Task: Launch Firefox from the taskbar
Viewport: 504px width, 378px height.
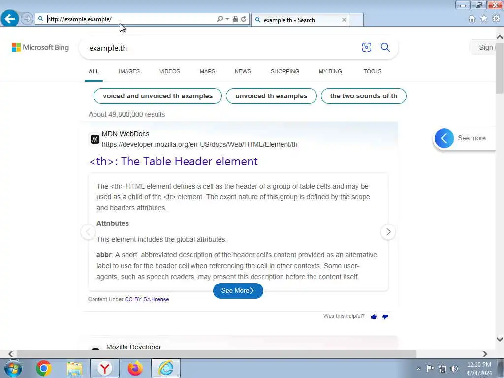Action: coord(135,368)
